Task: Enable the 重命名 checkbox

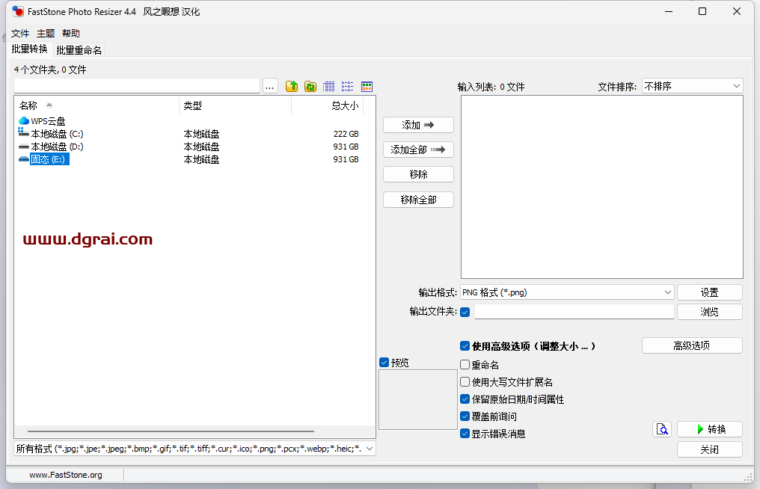Action: click(465, 364)
